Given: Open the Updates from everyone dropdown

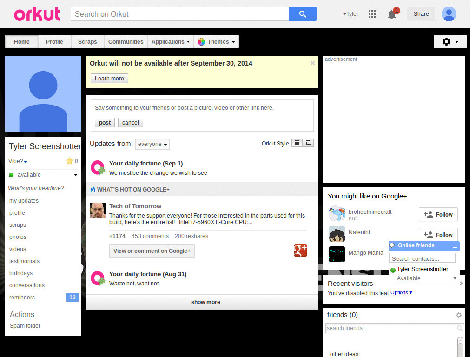Looking at the screenshot, I should pyautogui.click(x=152, y=144).
